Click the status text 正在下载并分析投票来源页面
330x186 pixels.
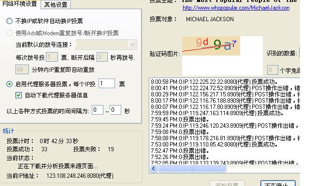click(57, 166)
